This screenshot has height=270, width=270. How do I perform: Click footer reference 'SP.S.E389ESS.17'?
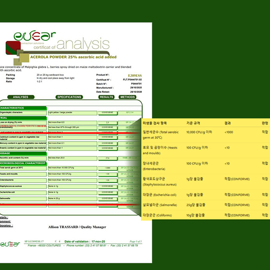pos(34,241)
